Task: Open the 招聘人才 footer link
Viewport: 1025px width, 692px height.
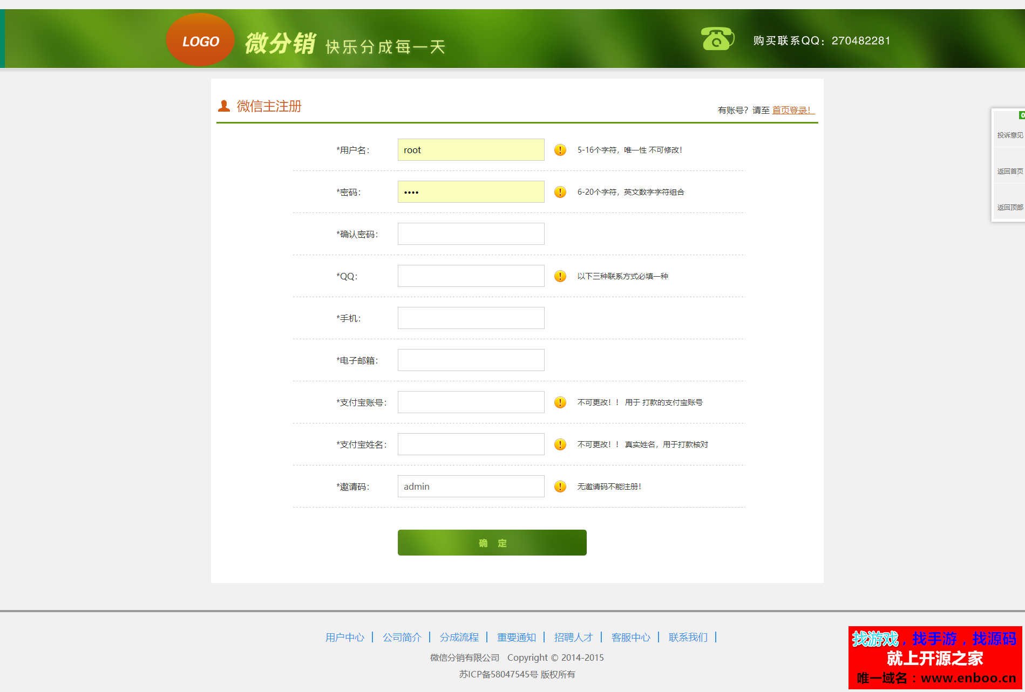Action: pyautogui.click(x=574, y=638)
